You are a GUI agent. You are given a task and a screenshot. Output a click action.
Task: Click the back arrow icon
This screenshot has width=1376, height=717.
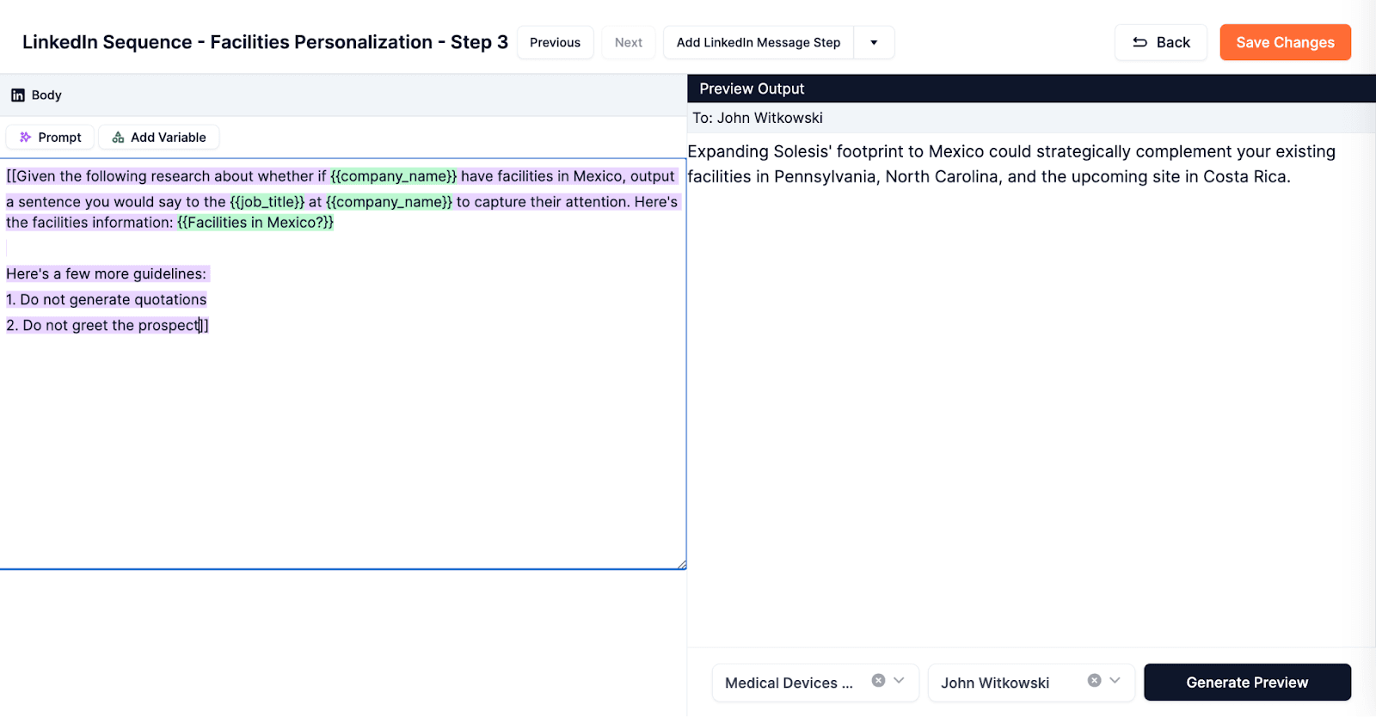click(x=1140, y=42)
